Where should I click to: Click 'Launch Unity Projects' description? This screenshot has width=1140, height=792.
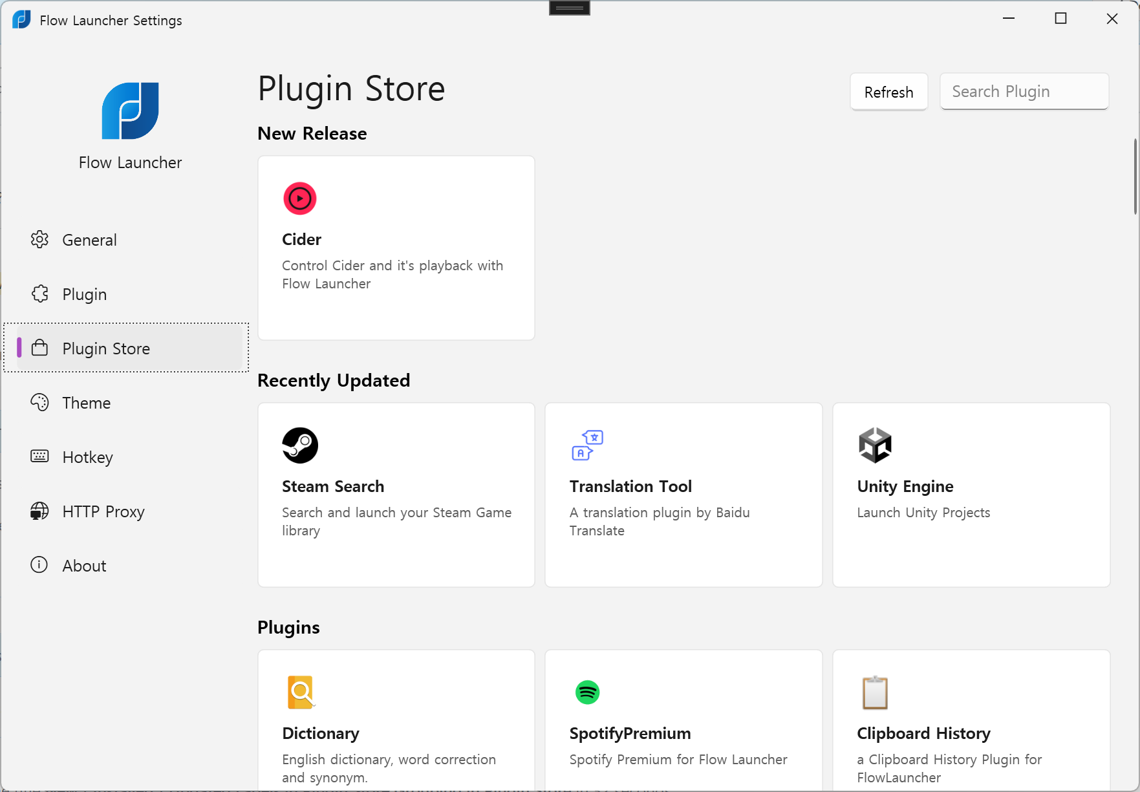(x=923, y=513)
